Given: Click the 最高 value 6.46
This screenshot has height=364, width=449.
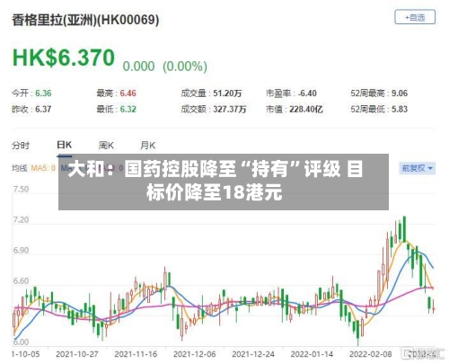Looking at the screenshot, I should tap(128, 93).
